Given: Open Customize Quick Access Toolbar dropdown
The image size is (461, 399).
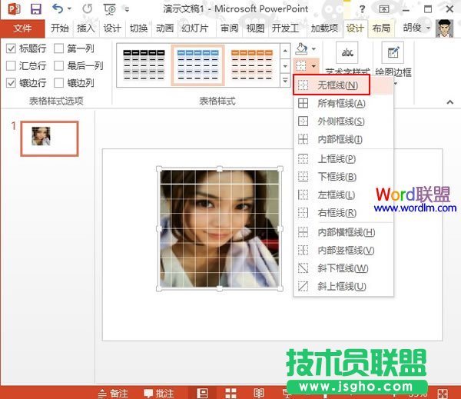Looking at the screenshot, I should click(x=127, y=10).
